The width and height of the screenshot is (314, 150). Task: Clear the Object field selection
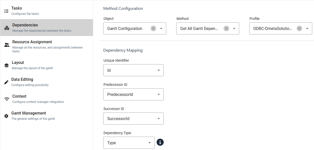pos(153,28)
